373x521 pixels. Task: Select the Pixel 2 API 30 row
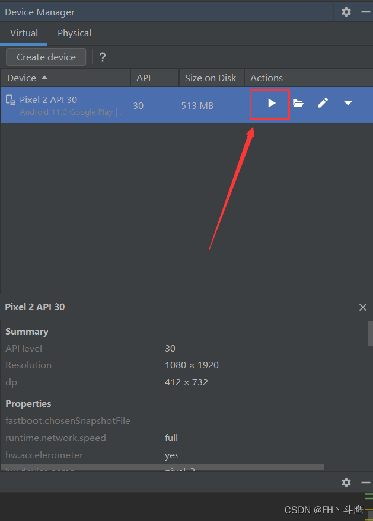tap(187, 105)
